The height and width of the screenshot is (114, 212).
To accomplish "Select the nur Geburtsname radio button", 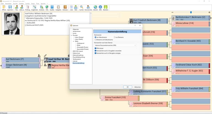I will (96, 37).
